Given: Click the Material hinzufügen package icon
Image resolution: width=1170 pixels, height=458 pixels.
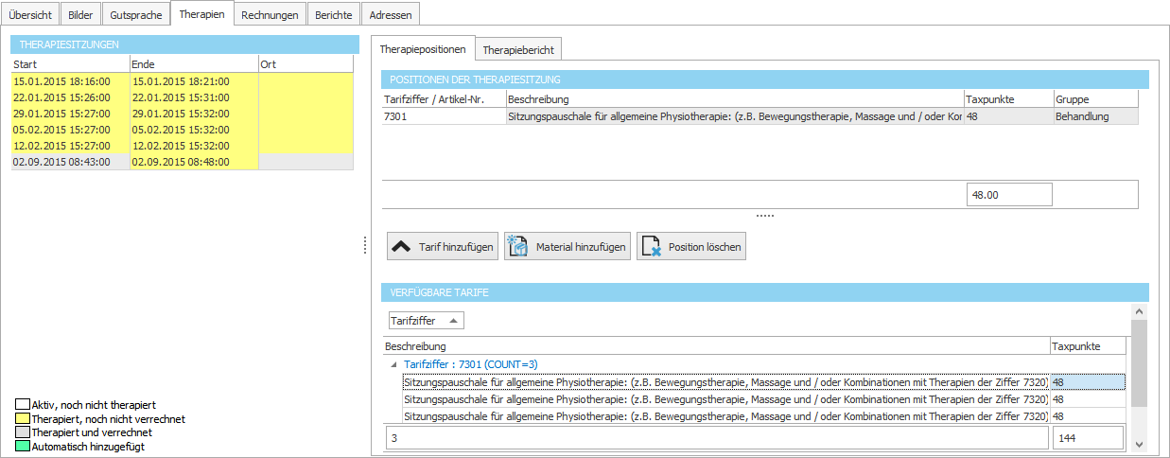Looking at the screenshot, I should click(517, 246).
